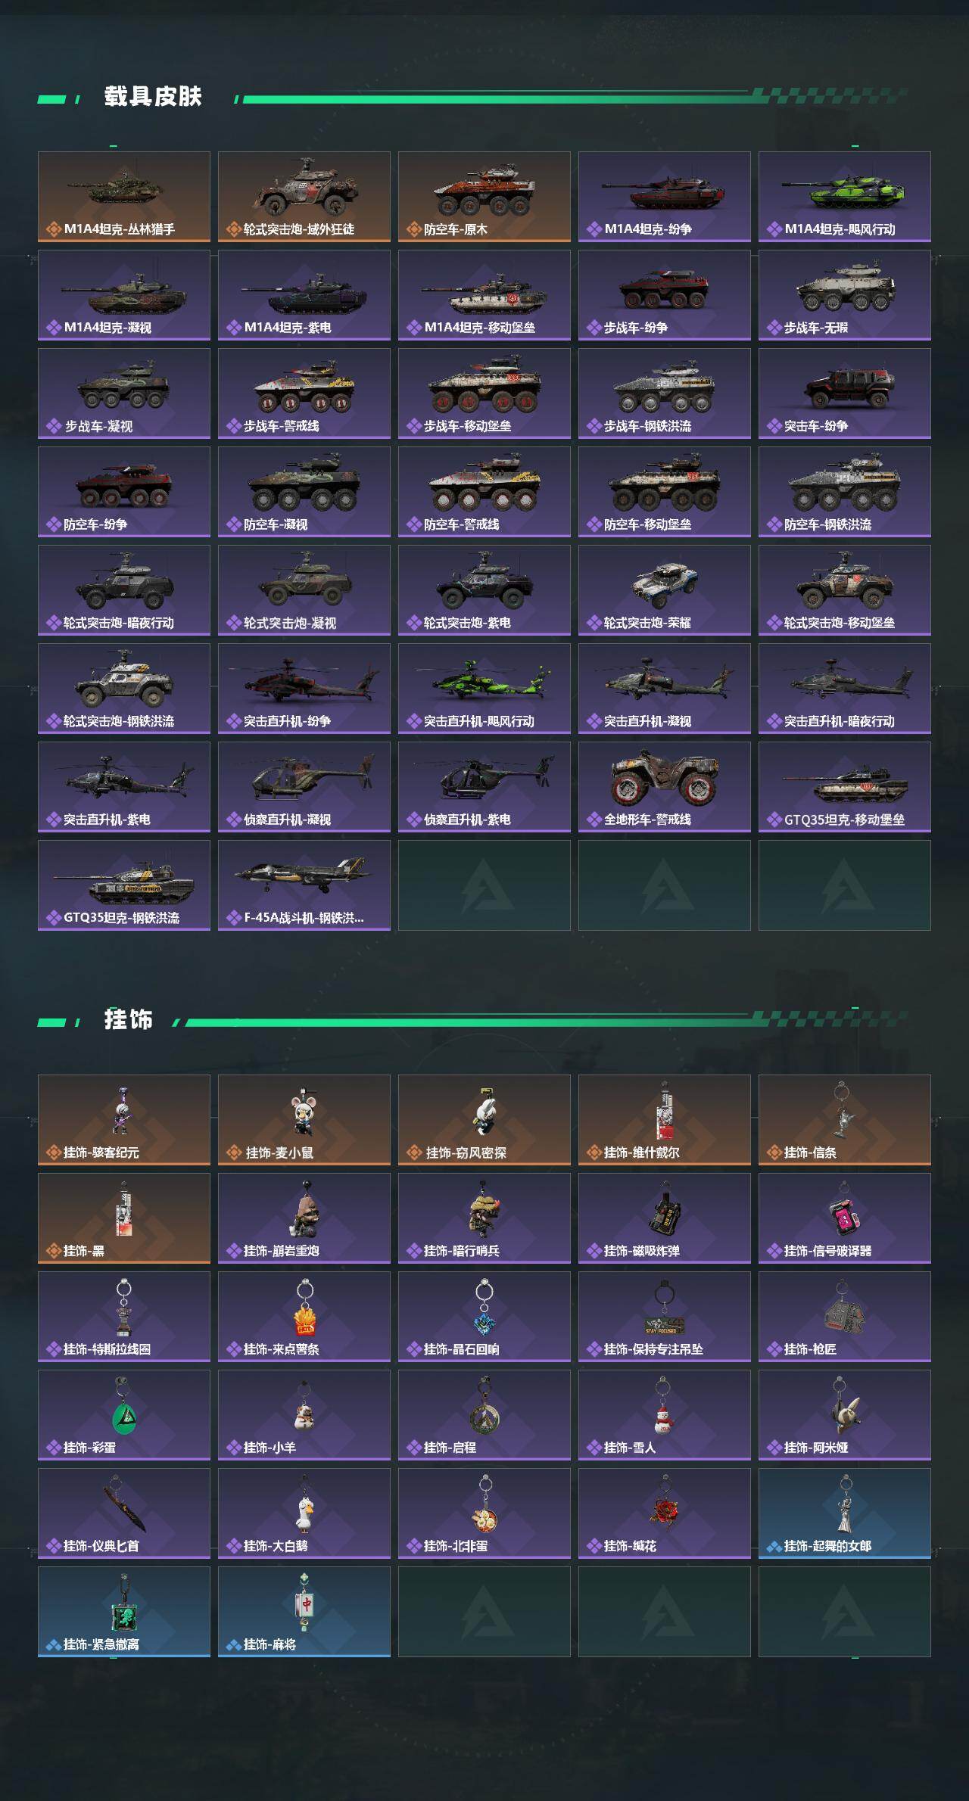Click the 轮式突击炮-域外狂徒 vehicle icon
This screenshot has width=969, height=1801.
pyautogui.click(x=304, y=197)
